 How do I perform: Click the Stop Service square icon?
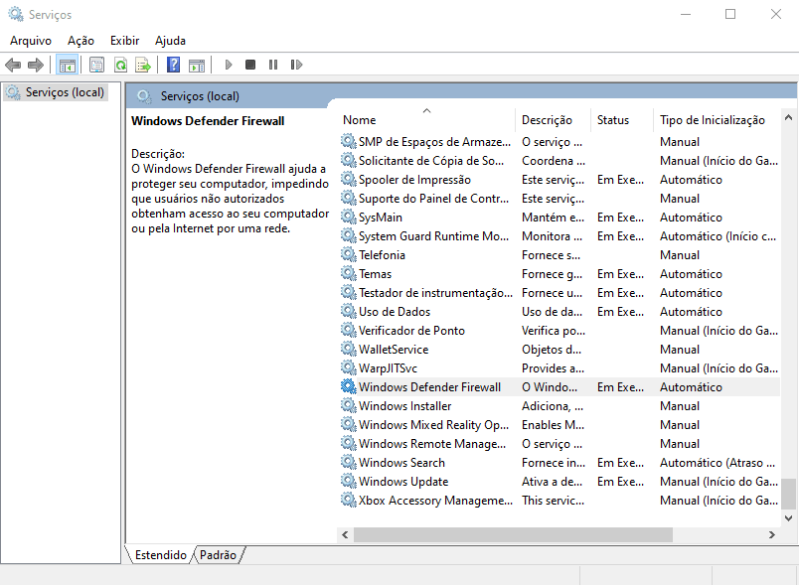pyautogui.click(x=250, y=65)
